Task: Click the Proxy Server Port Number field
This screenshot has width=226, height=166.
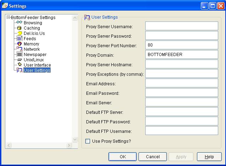Action: (182, 45)
